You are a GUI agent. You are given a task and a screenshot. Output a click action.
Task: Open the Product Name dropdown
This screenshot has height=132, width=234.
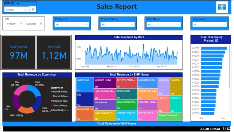pos(118,25)
